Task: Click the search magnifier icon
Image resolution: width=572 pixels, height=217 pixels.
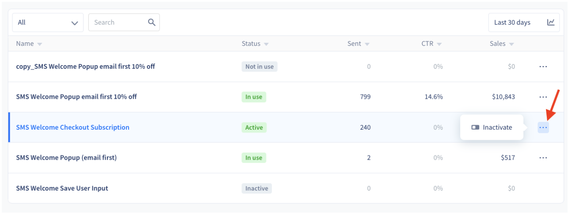Action: (x=152, y=22)
